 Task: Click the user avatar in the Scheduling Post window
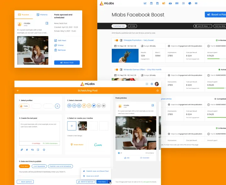point(157,84)
